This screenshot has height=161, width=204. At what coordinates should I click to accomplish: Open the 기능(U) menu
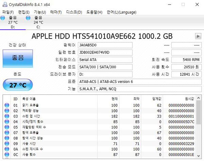(x=40, y=12)
